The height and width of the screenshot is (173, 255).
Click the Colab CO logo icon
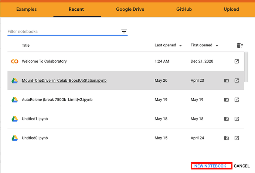(15, 61)
